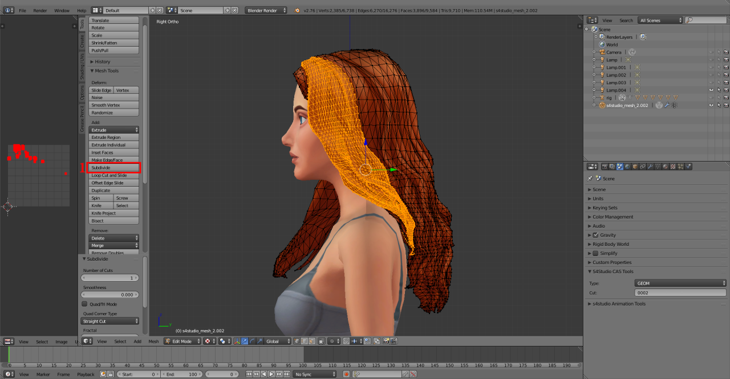Open the Object Constraints properties tab icon
The width and height of the screenshot is (730, 379).
pos(643,167)
